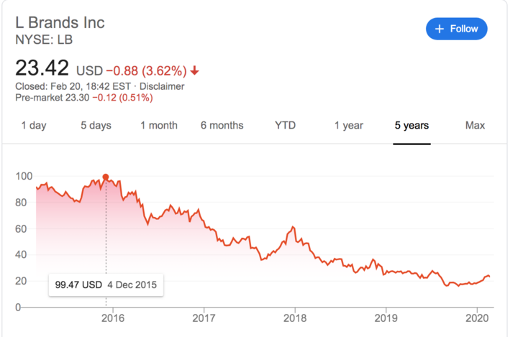Switch chart to YTD view
The image size is (518, 337).
click(x=285, y=126)
